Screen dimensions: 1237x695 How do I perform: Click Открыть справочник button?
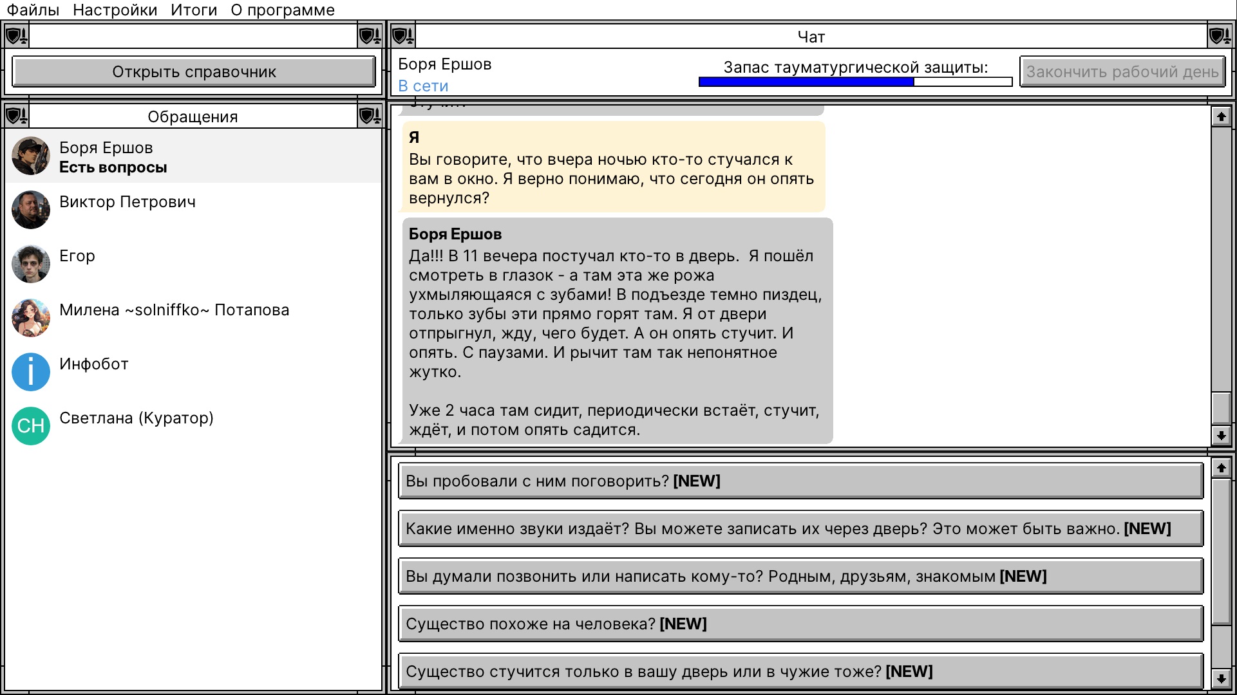tap(194, 71)
